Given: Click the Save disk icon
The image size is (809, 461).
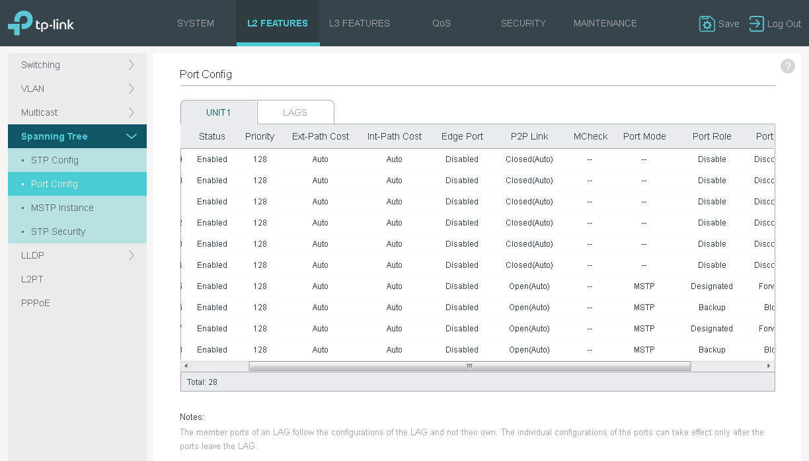Looking at the screenshot, I should (x=707, y=24).
